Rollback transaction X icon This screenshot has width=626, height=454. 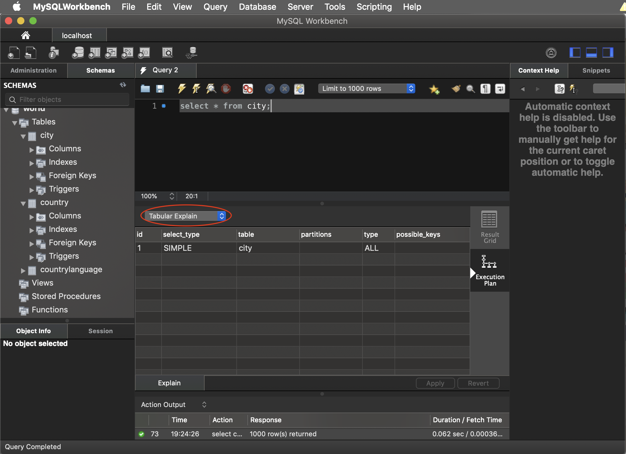point(284,89)
